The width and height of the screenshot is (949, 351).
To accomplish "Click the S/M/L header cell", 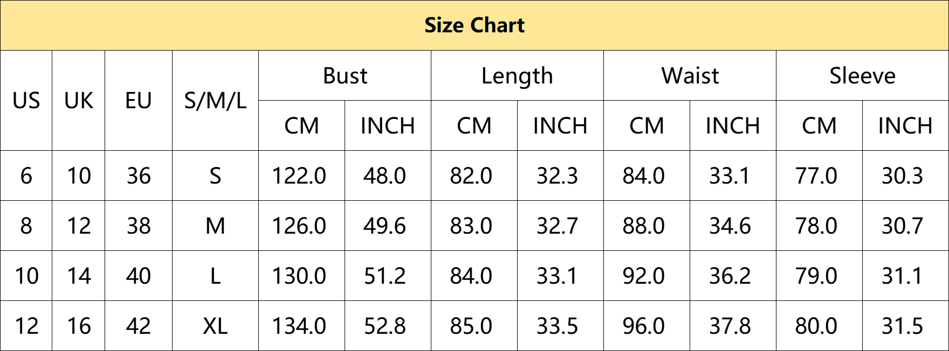I will coord(215,101).
